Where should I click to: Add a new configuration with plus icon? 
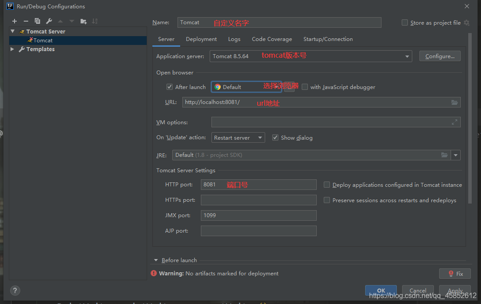tap(15, 21)
